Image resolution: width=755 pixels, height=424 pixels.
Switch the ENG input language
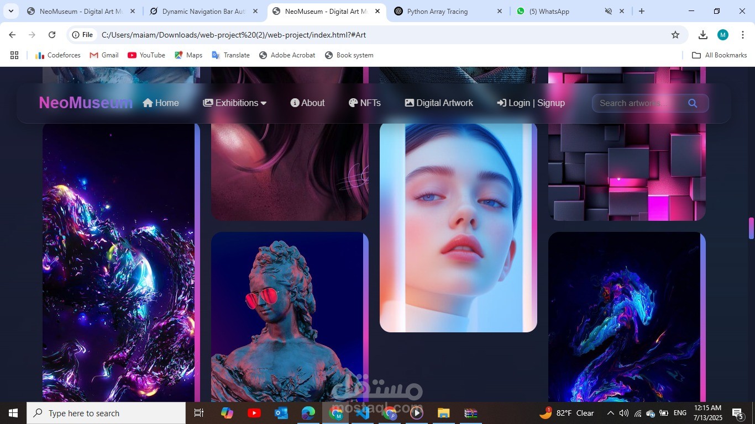[x=680, y=413]
